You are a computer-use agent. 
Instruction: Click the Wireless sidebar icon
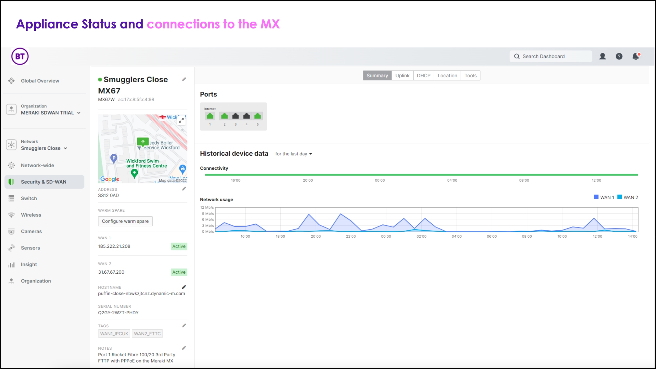11,215
